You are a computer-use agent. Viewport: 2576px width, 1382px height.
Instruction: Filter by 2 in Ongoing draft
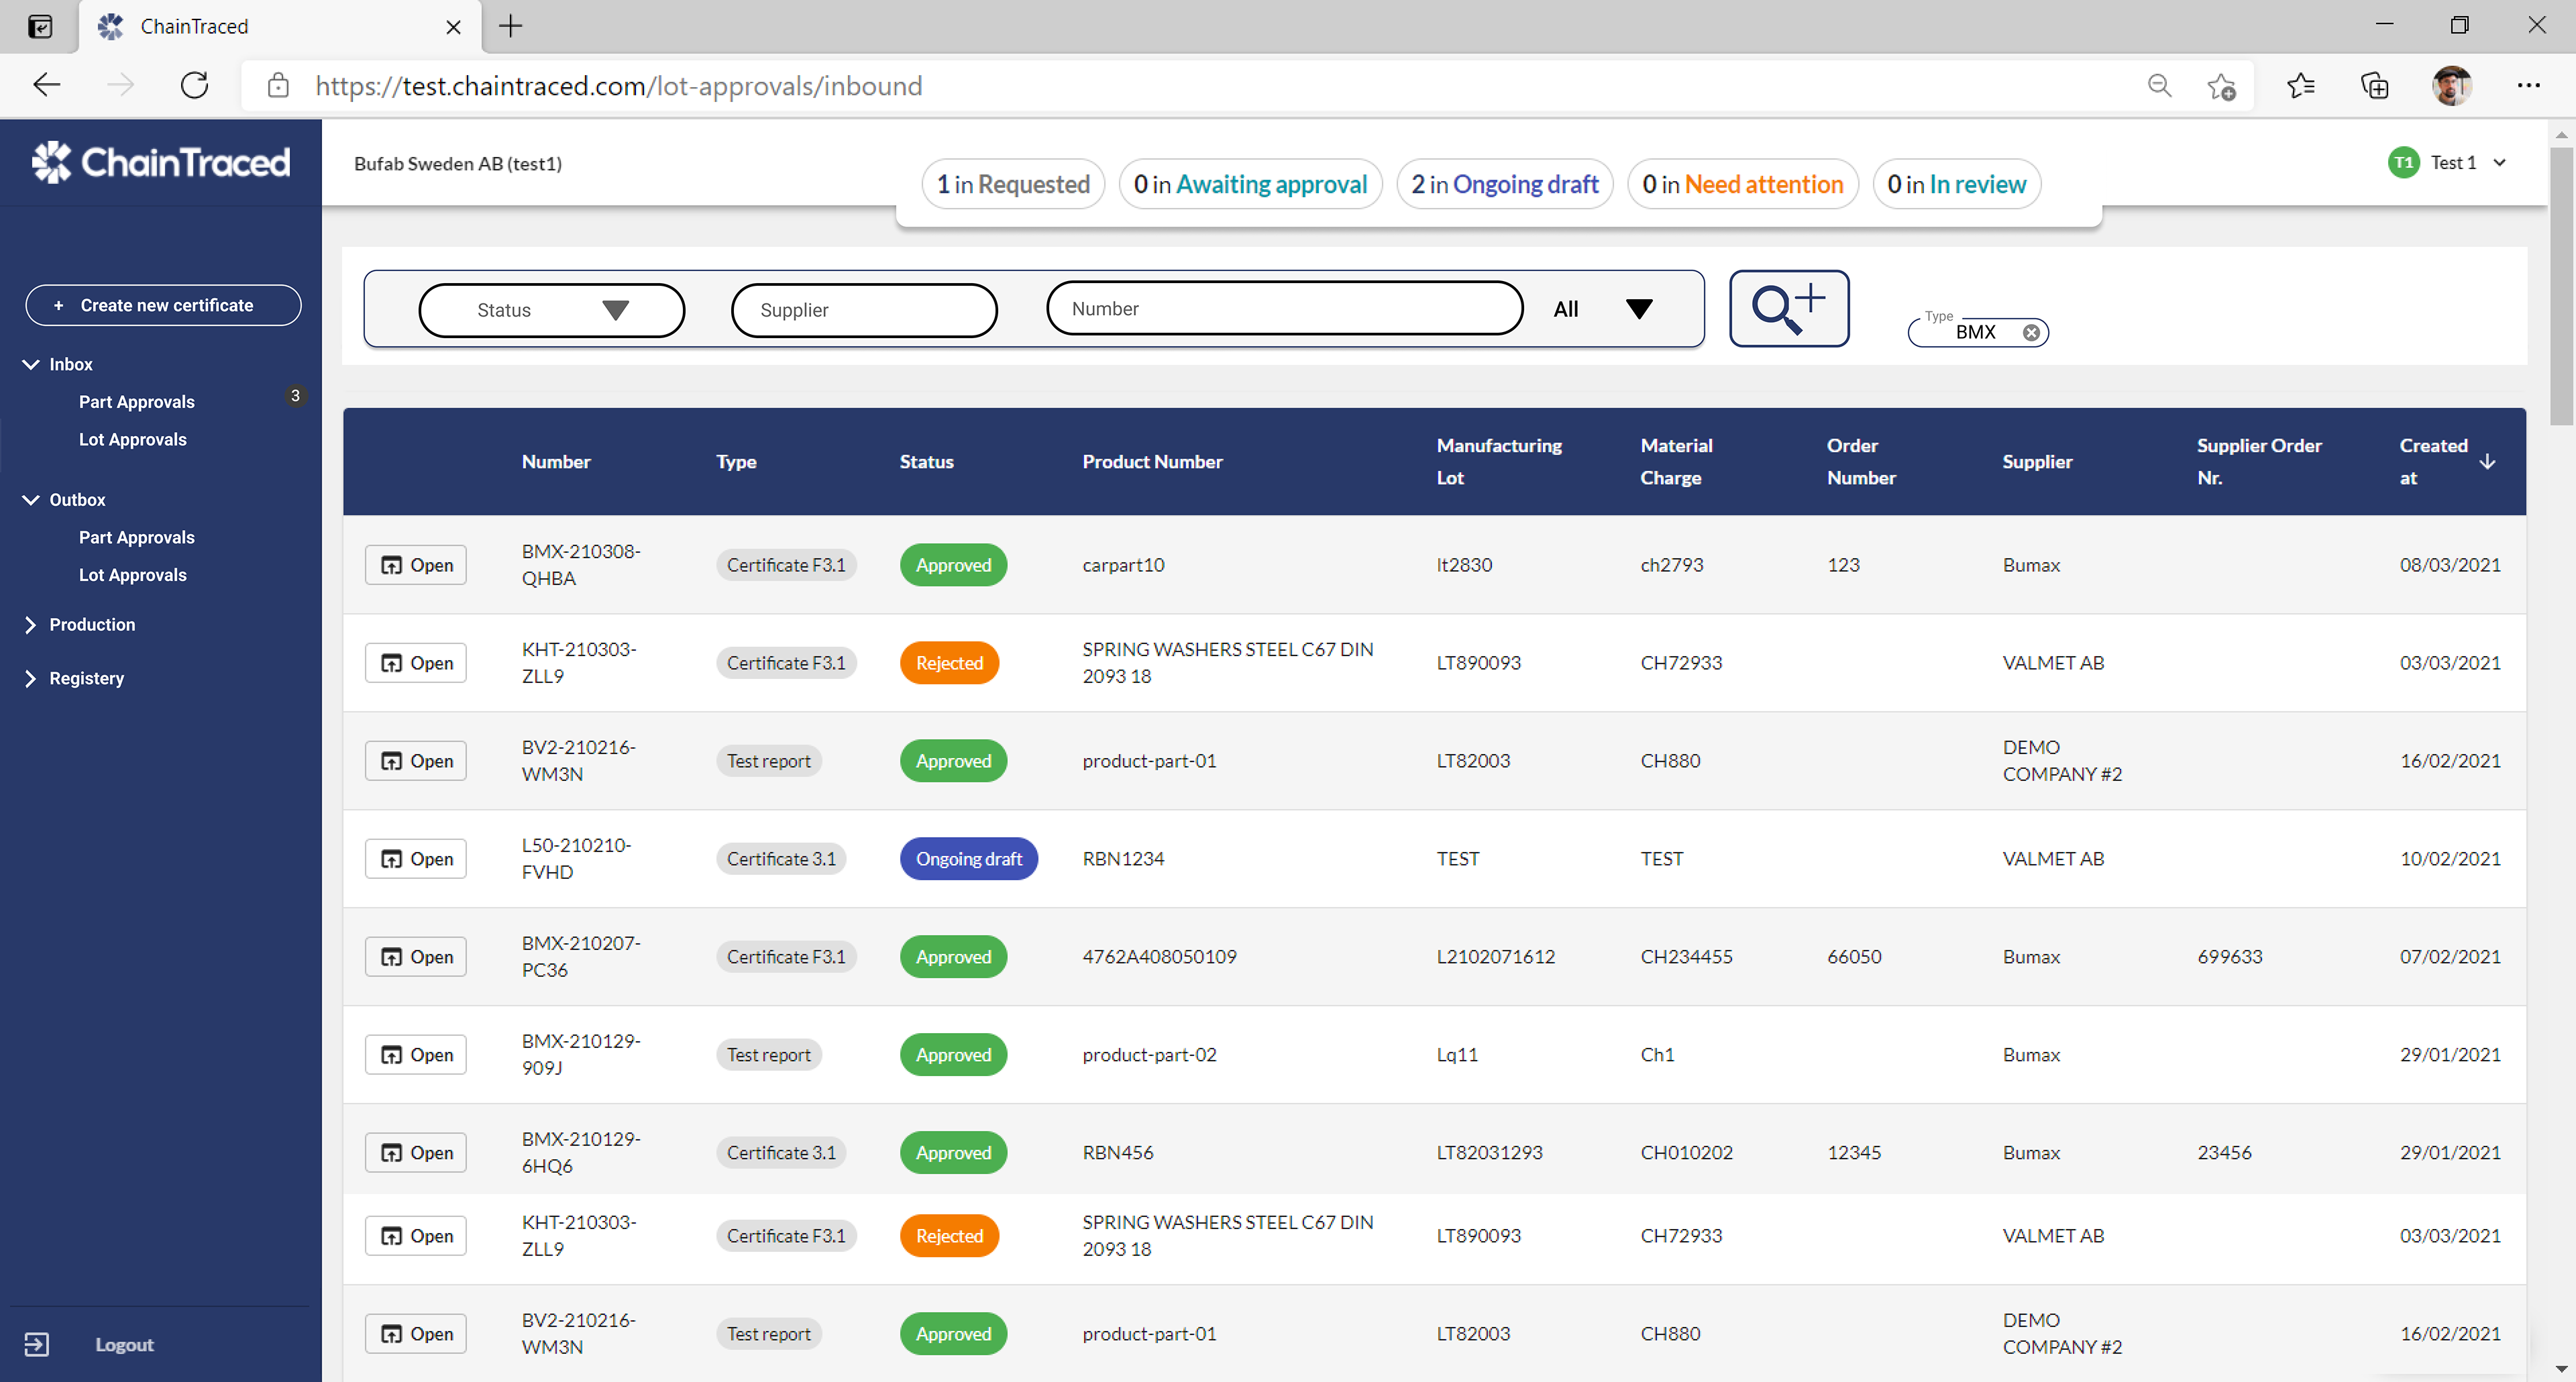[x=1505, y=184]
